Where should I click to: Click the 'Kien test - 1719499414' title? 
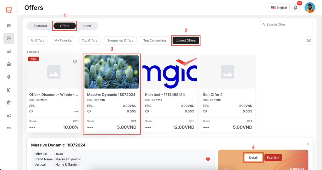coord(165,95)
